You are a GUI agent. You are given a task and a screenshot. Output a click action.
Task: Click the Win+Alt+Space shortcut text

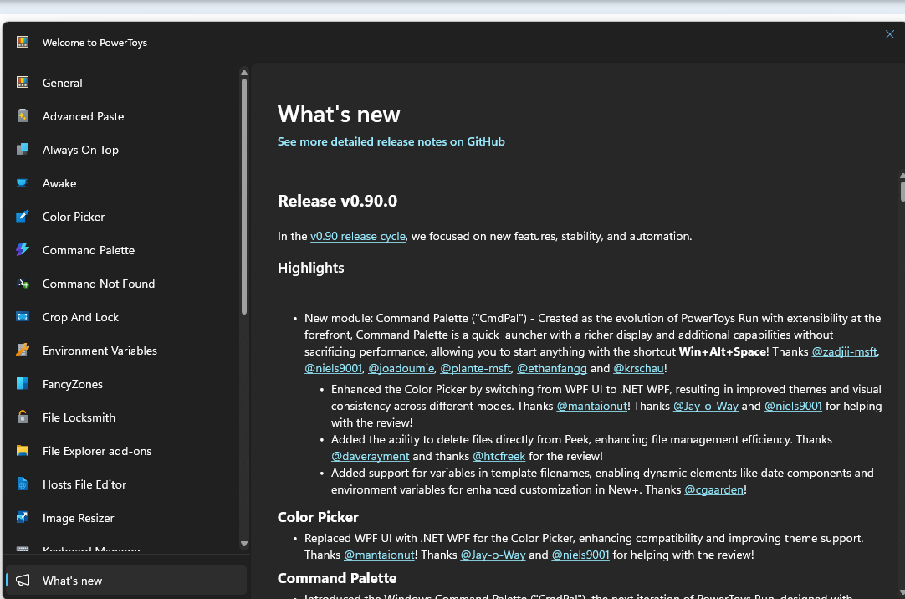coord(722,351)
